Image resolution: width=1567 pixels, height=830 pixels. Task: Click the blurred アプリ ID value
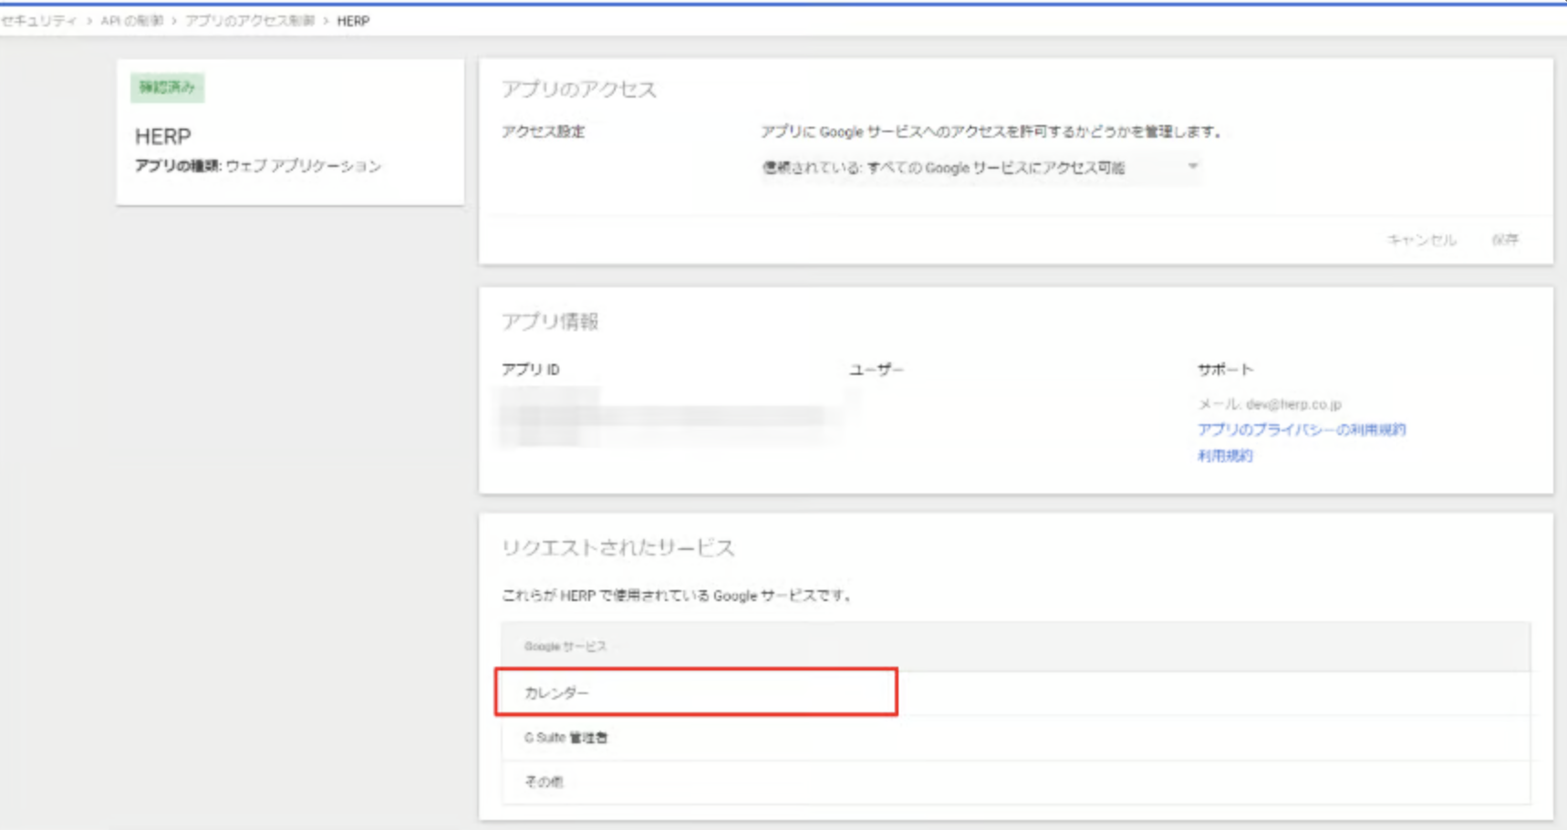coord(666,418)
